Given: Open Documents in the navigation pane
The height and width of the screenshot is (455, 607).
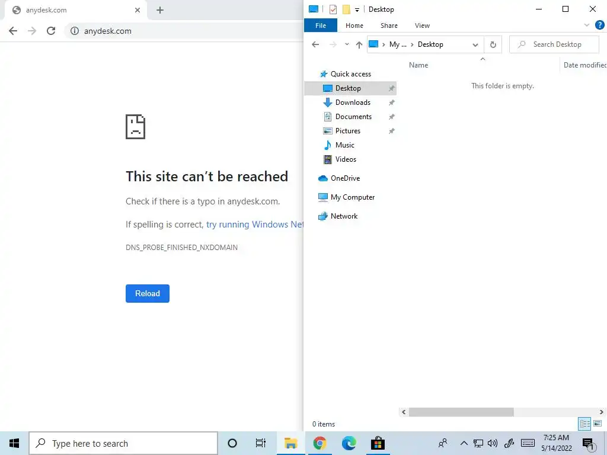Looking at the screenshot, I should click(353, 117).
